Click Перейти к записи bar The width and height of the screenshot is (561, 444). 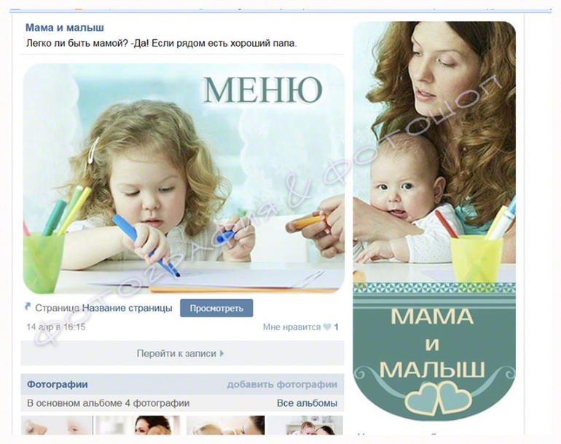(182, 353)
